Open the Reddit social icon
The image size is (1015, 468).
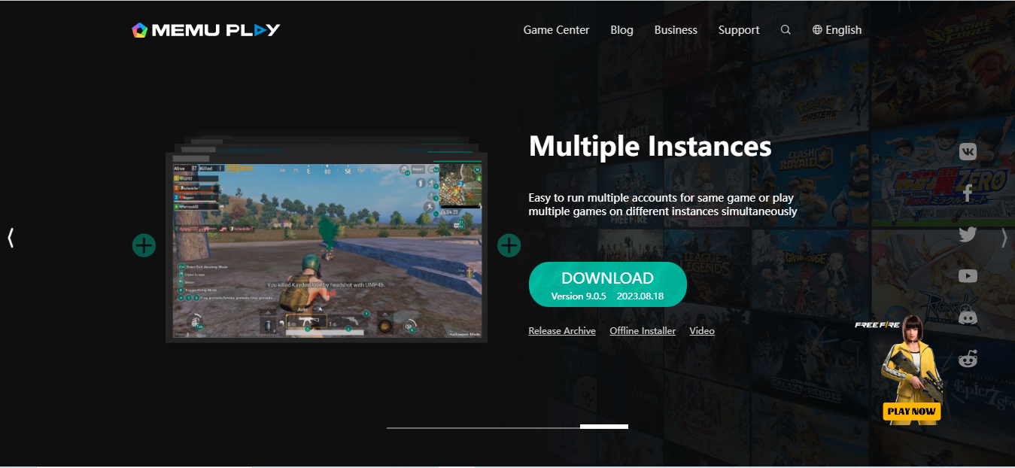968,359
